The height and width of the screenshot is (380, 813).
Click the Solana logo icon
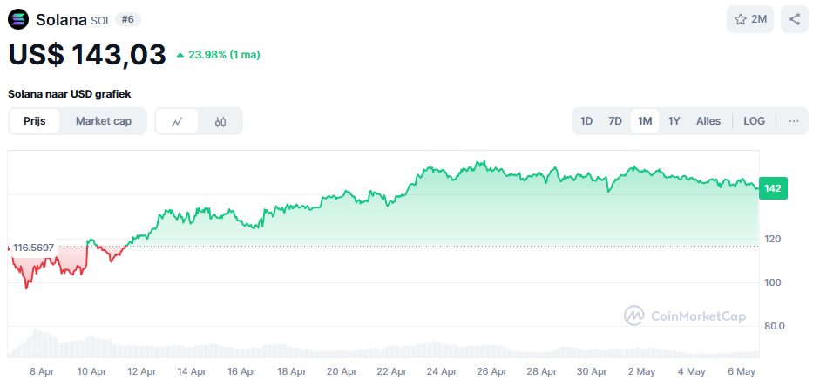click(18, 20)
